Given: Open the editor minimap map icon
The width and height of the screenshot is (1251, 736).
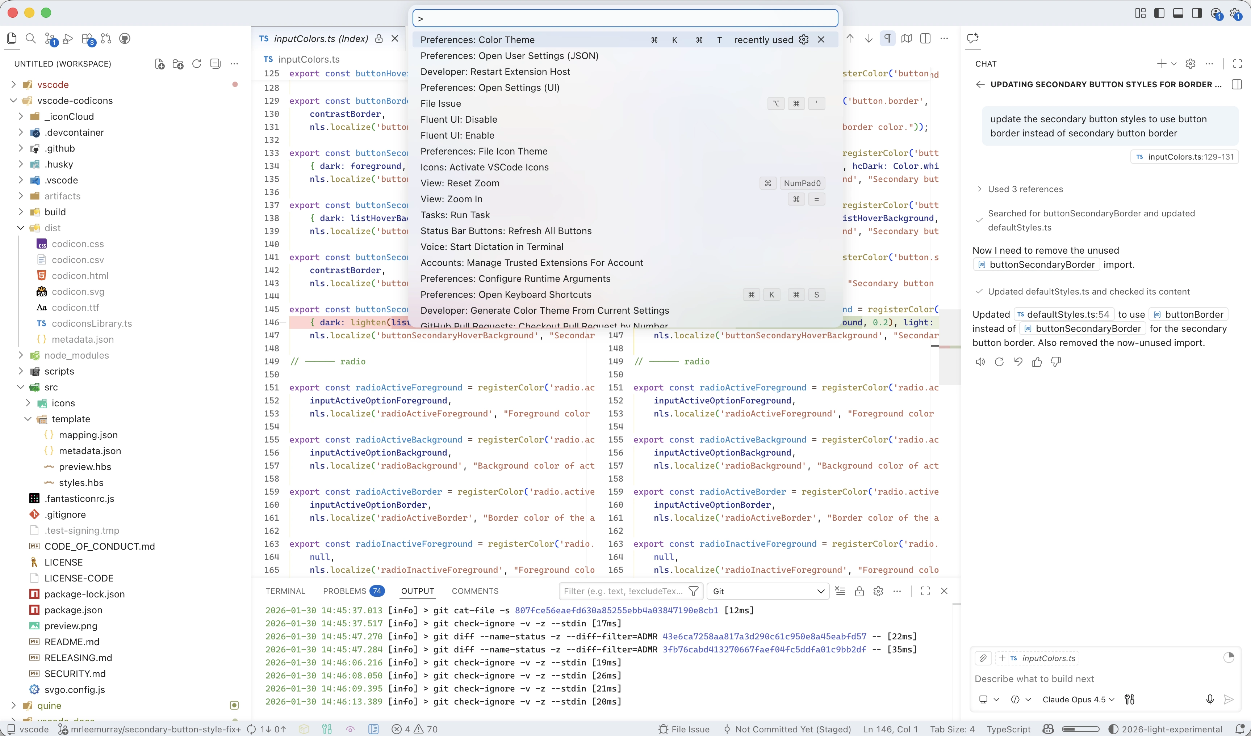Looking at the screenshot, I should (x=907, y=38).
